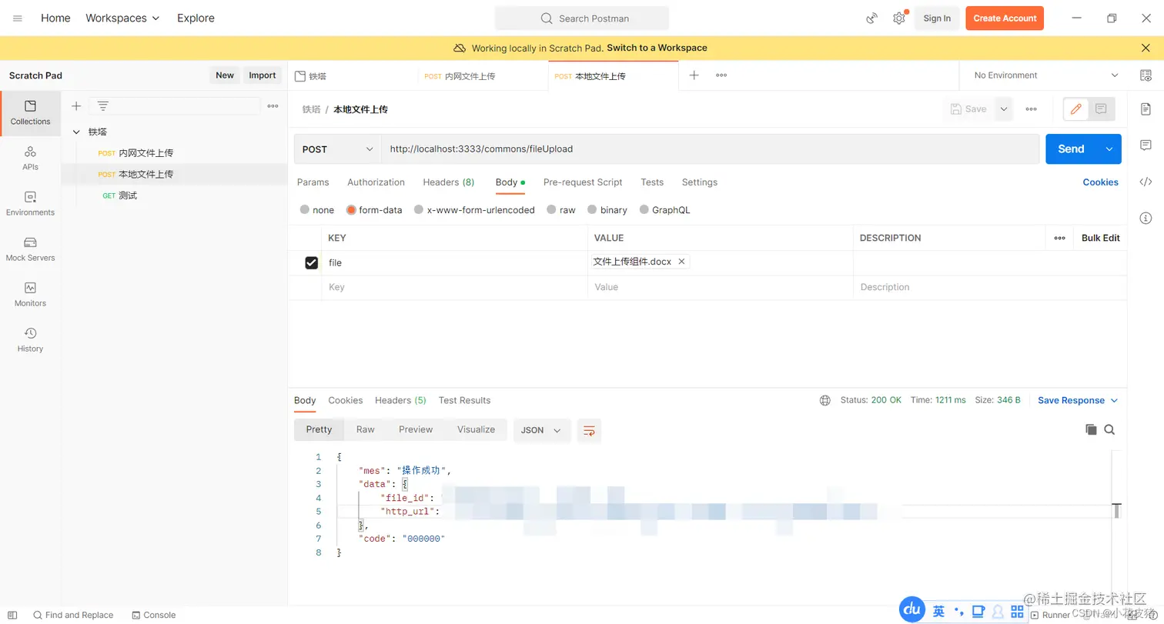Screen dimensions: 1164x624
Task: Click the empty Key input field
Action: pos(454,287)
